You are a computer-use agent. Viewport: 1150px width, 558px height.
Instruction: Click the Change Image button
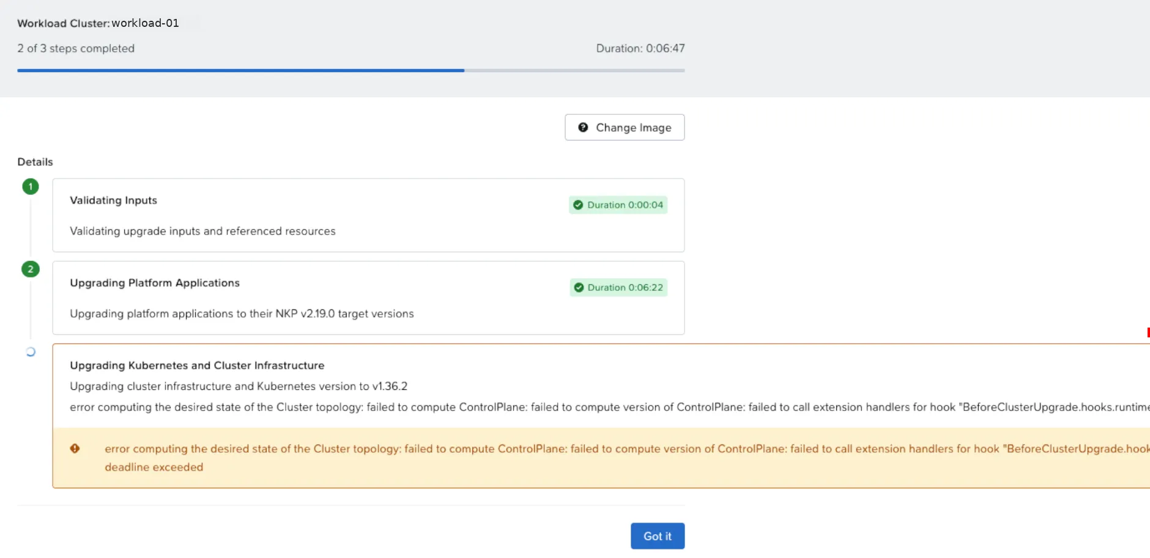(625, 127)
